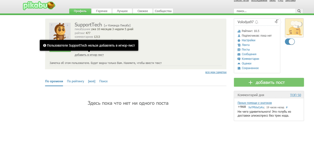The width and height of the screenshot is (314, 143).
Task: Click SupportTech's cockroach avatar image
Action: (60, 31)
